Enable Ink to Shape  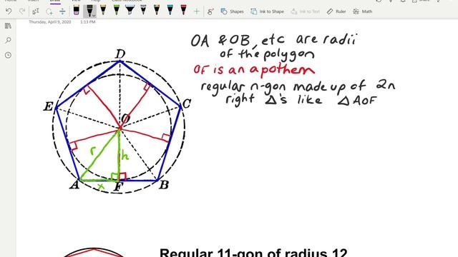pyautogui.click(x=267, y=11)
